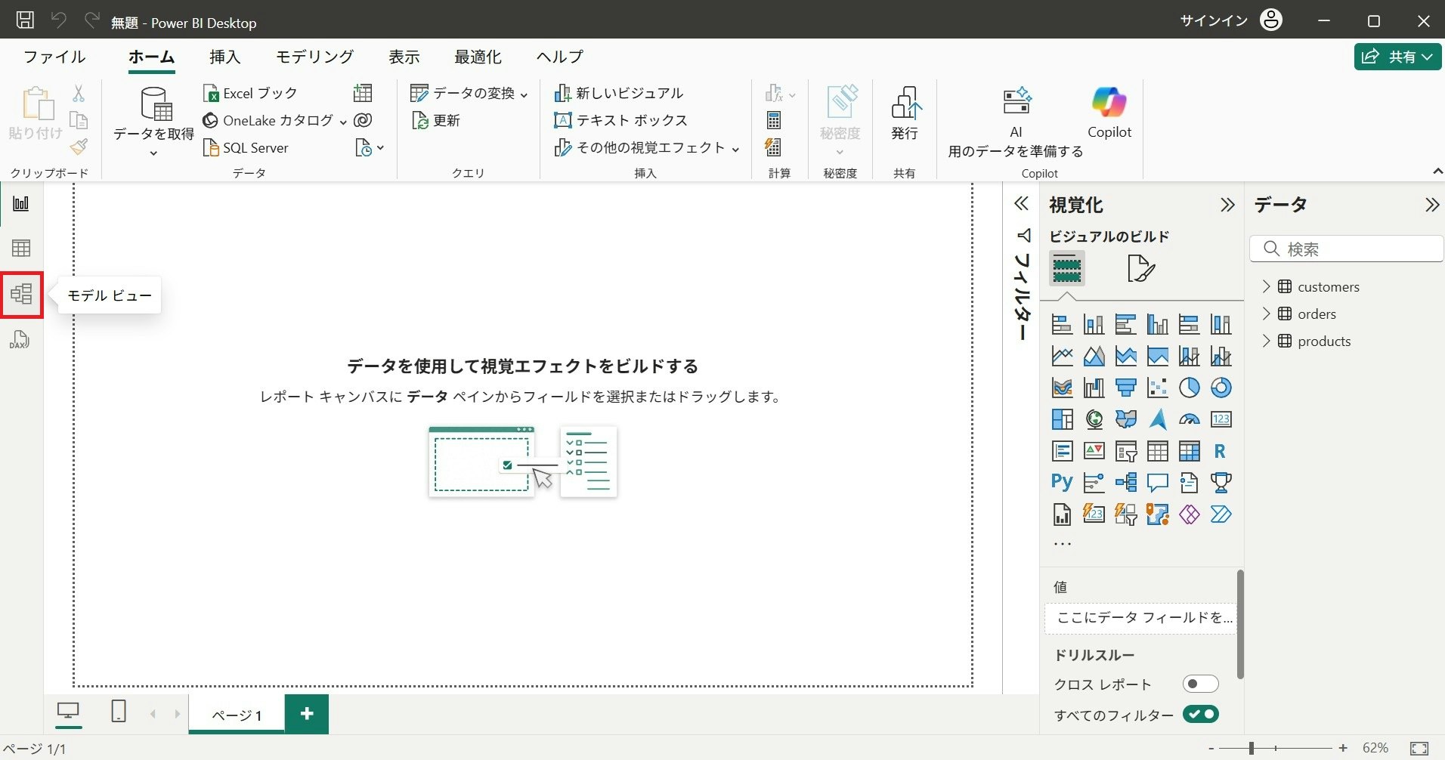Screen dimensions: 1445x760
Task: Click the 発行 publish icon
Action: pyautogui.click(x=905, y=113)
